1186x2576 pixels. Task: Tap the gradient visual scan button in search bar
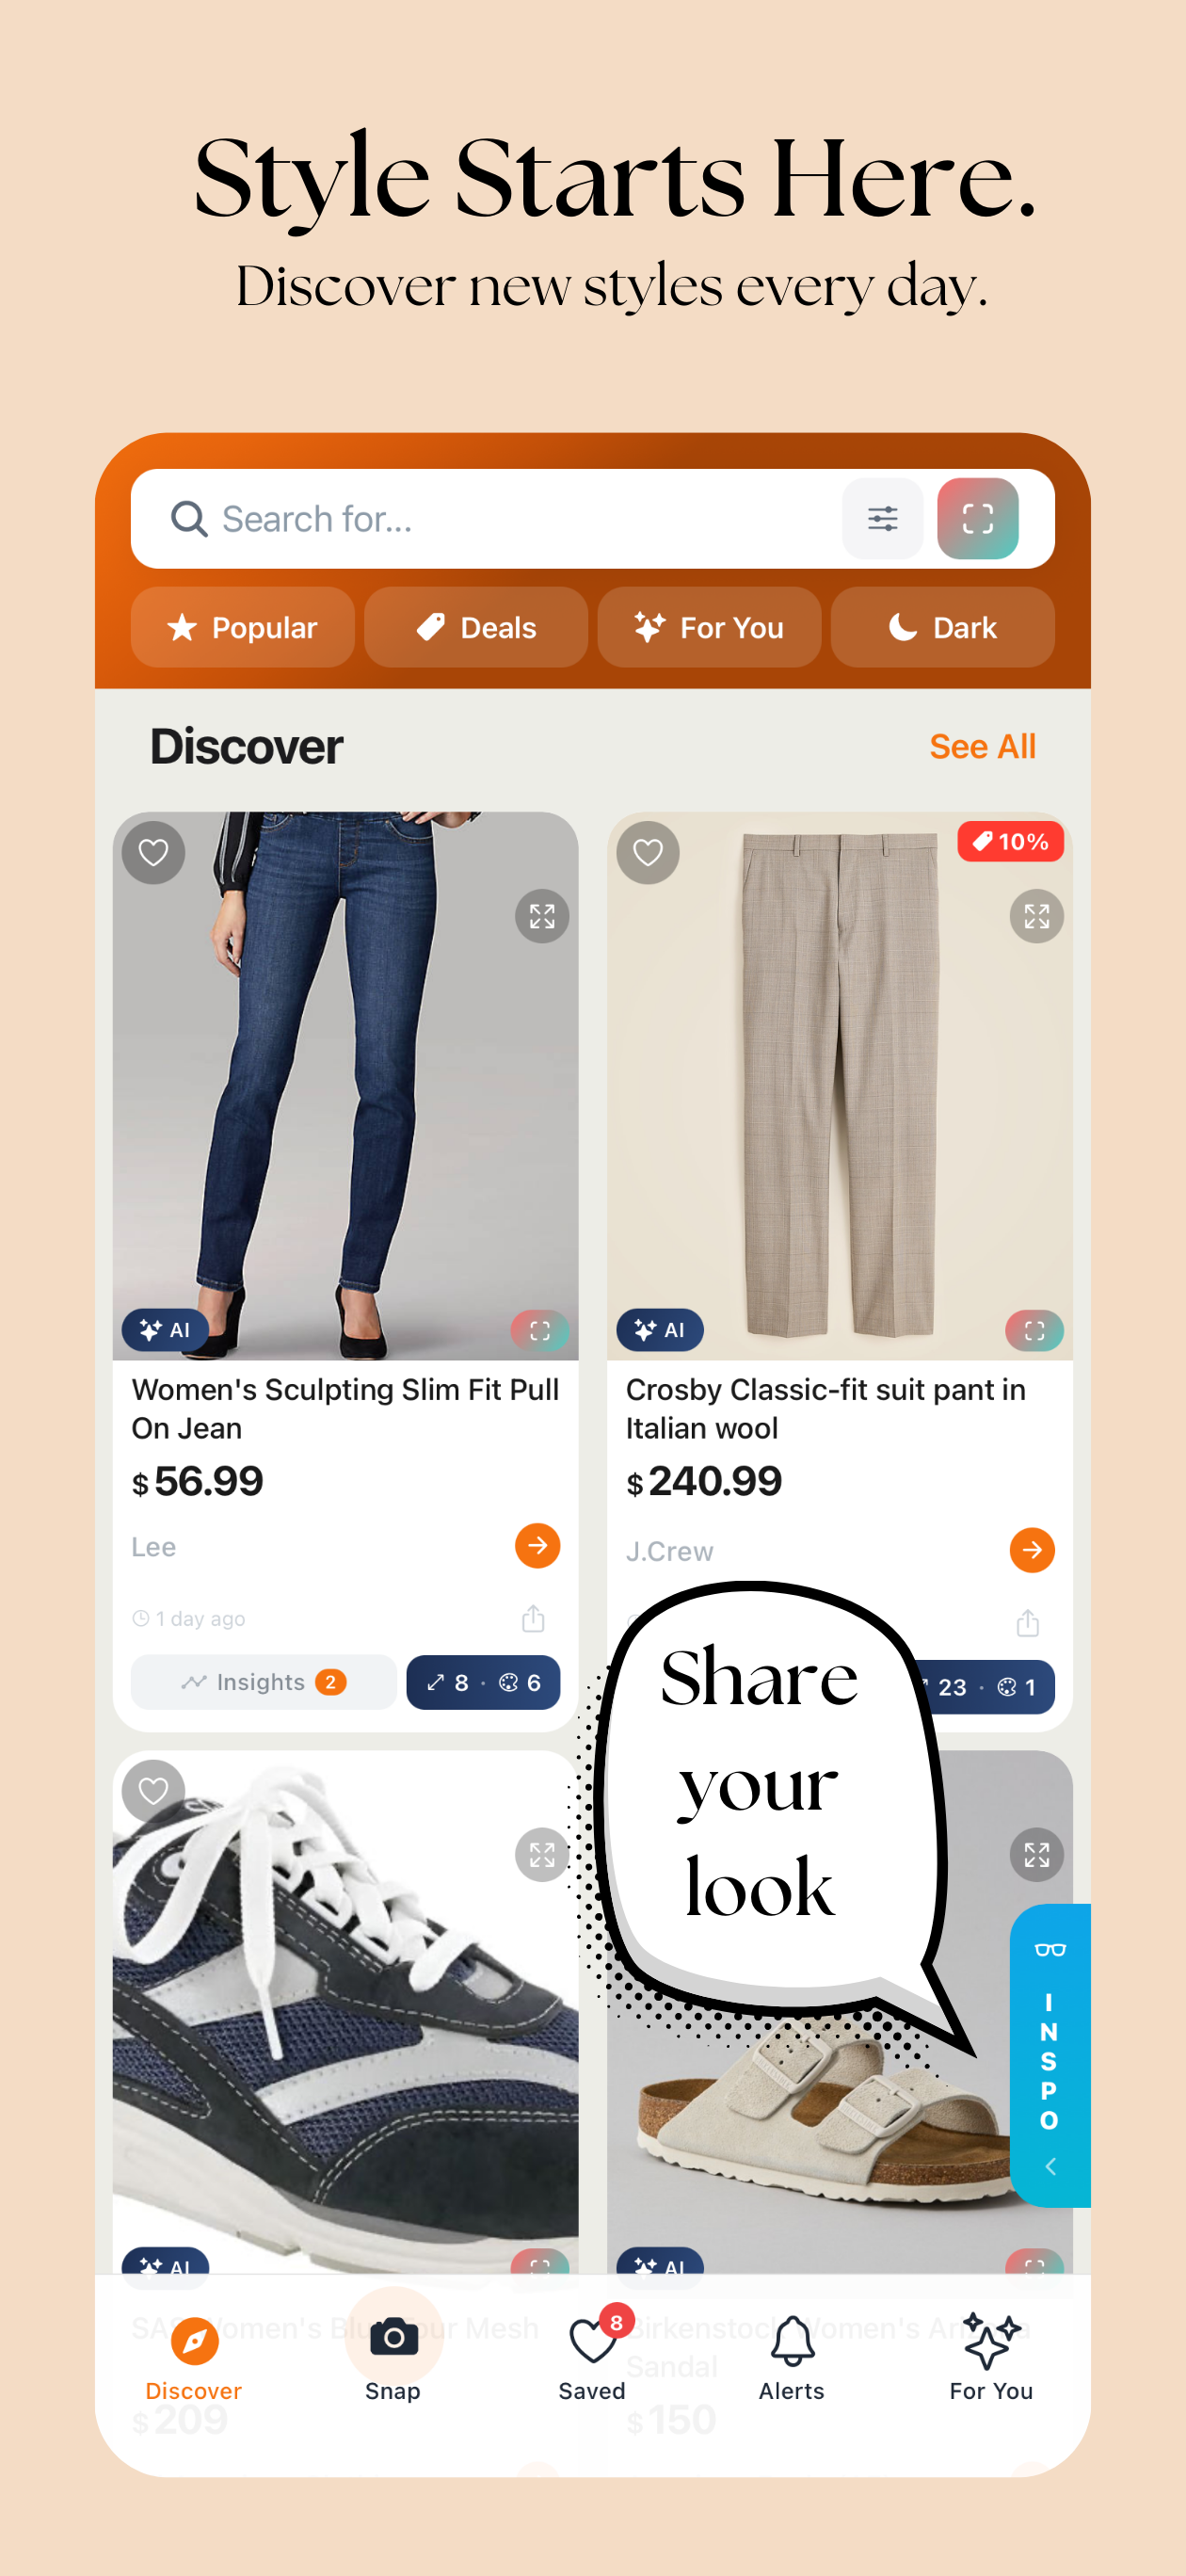(977, 518)
